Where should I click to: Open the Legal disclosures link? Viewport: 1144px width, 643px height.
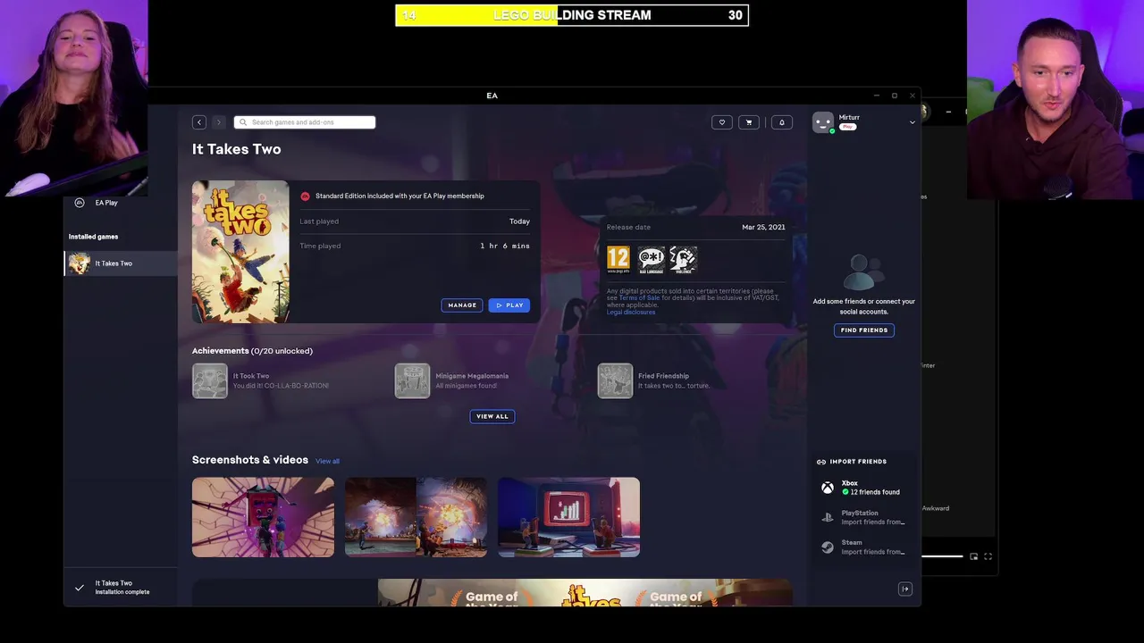631,312
